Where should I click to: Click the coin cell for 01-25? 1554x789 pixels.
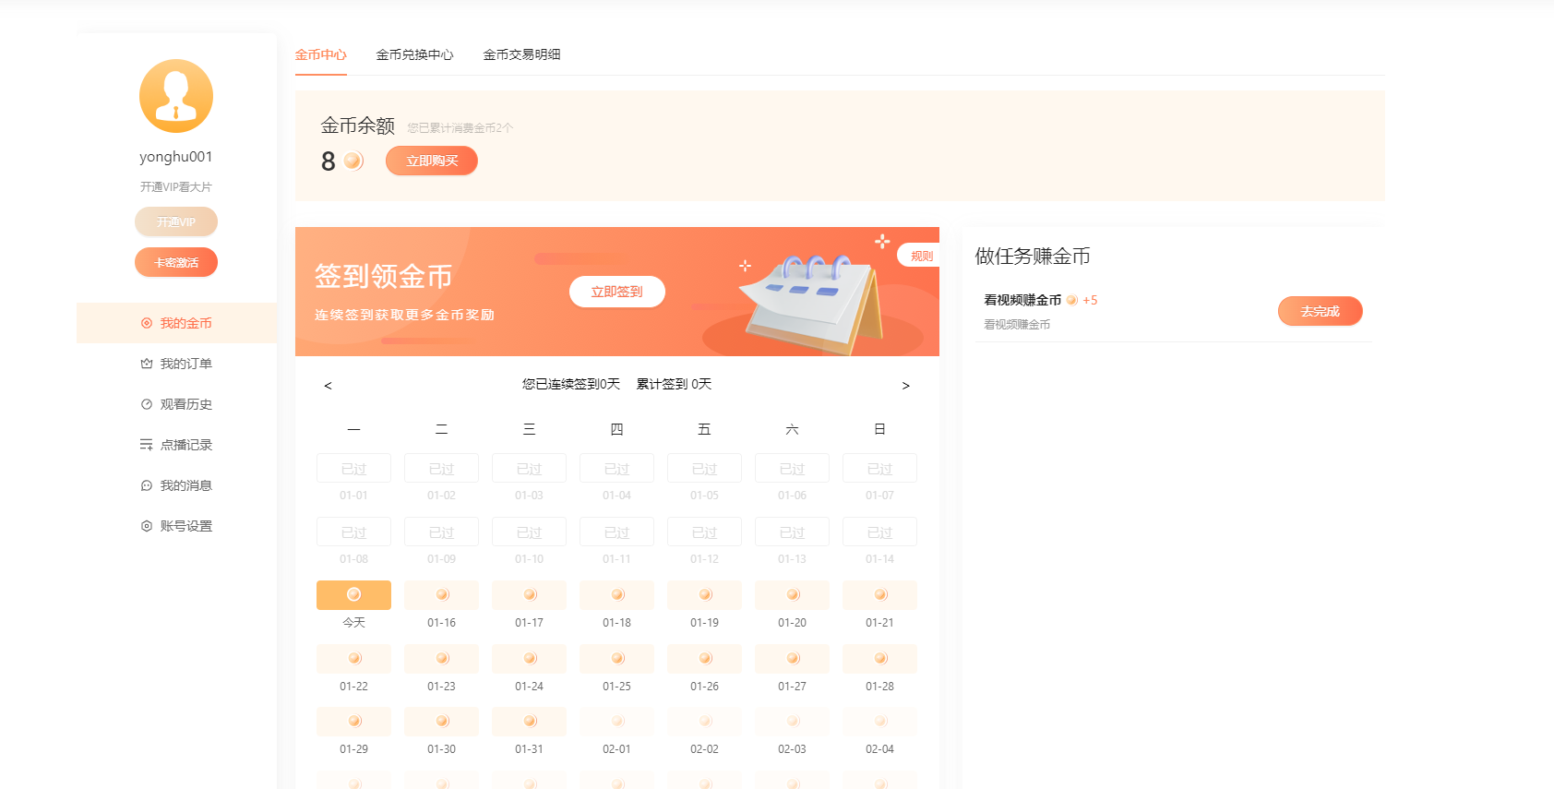(616, 659)
